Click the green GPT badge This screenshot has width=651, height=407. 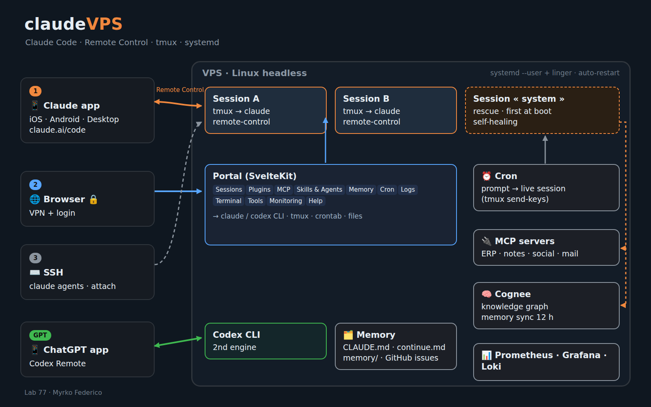(40, 335)
